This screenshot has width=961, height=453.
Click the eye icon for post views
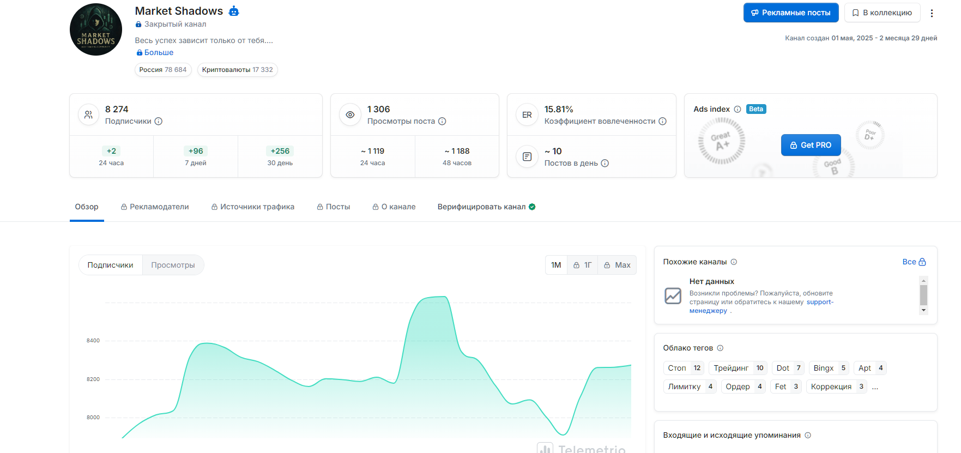350,115
